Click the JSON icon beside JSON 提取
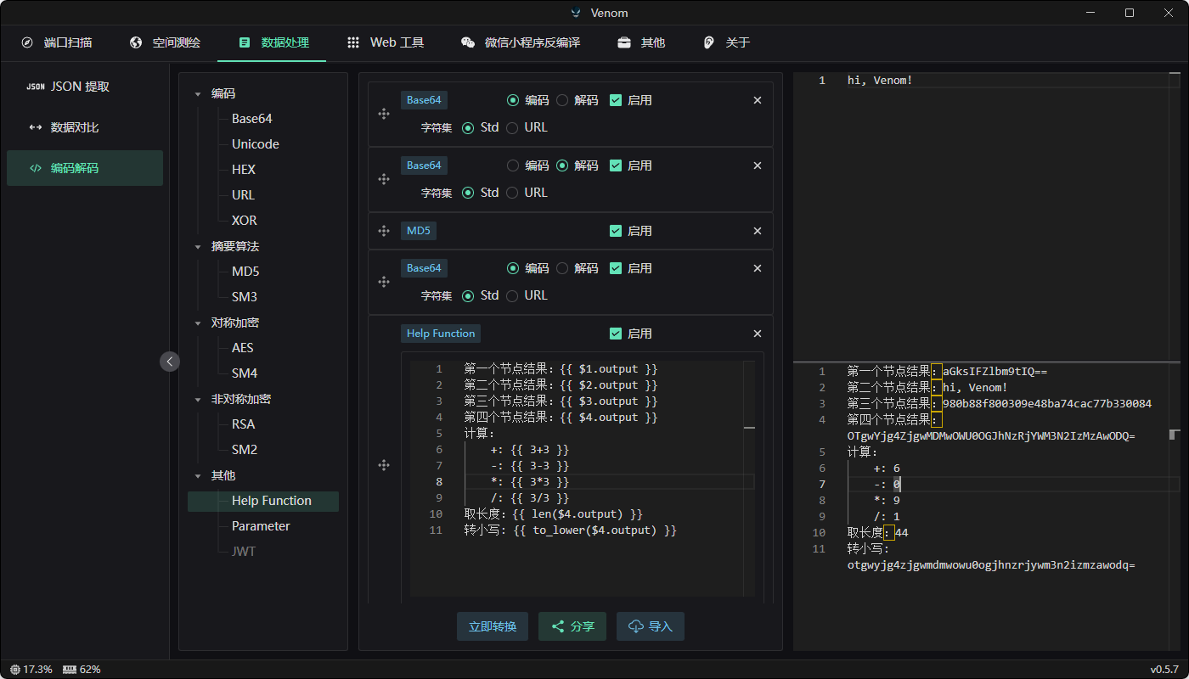Image resolution: width=1189 pixels, height=679 pixels. coord(36,87)
